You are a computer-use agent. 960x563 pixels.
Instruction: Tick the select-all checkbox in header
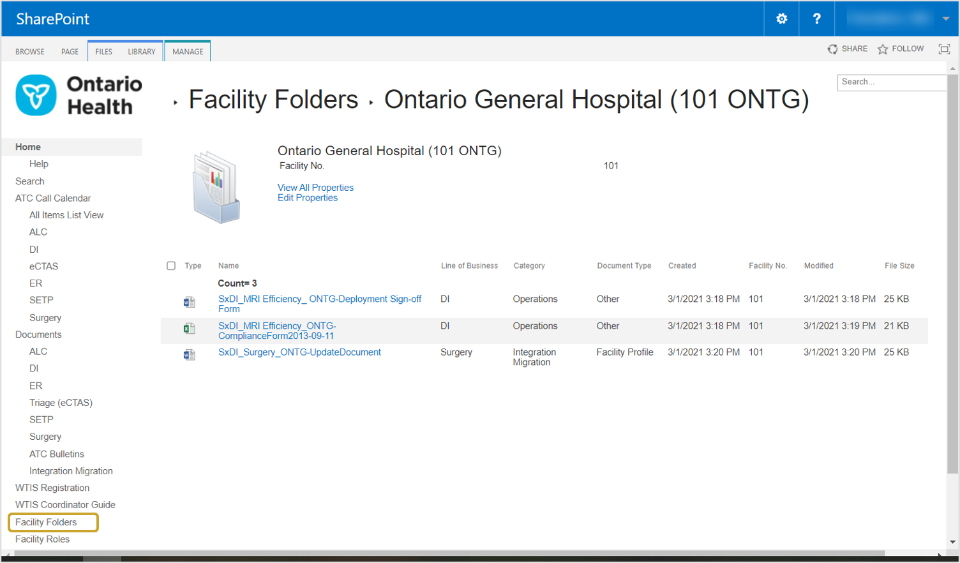click(171, 266)
